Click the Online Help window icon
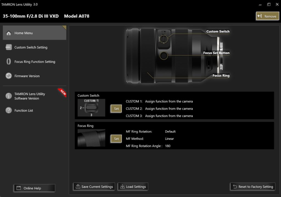This screenshot has height=197, width=281. (x=19, y=188)
